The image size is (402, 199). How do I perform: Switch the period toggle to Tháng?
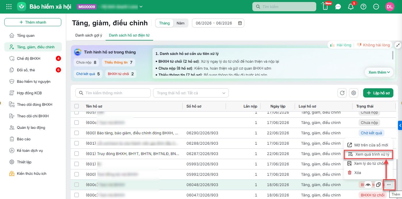click(165, 23)
